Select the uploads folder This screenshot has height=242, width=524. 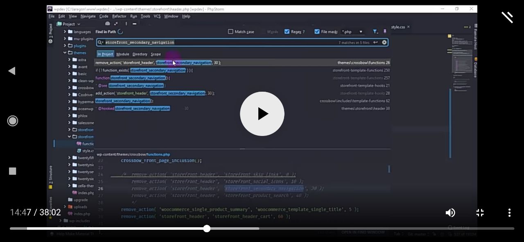(78, 207)
